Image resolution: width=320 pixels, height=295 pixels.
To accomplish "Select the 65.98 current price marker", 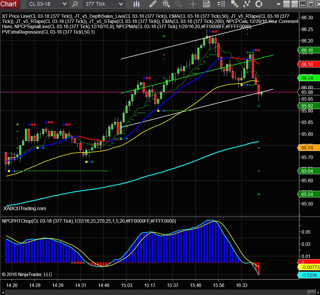I will coord(309,92).
